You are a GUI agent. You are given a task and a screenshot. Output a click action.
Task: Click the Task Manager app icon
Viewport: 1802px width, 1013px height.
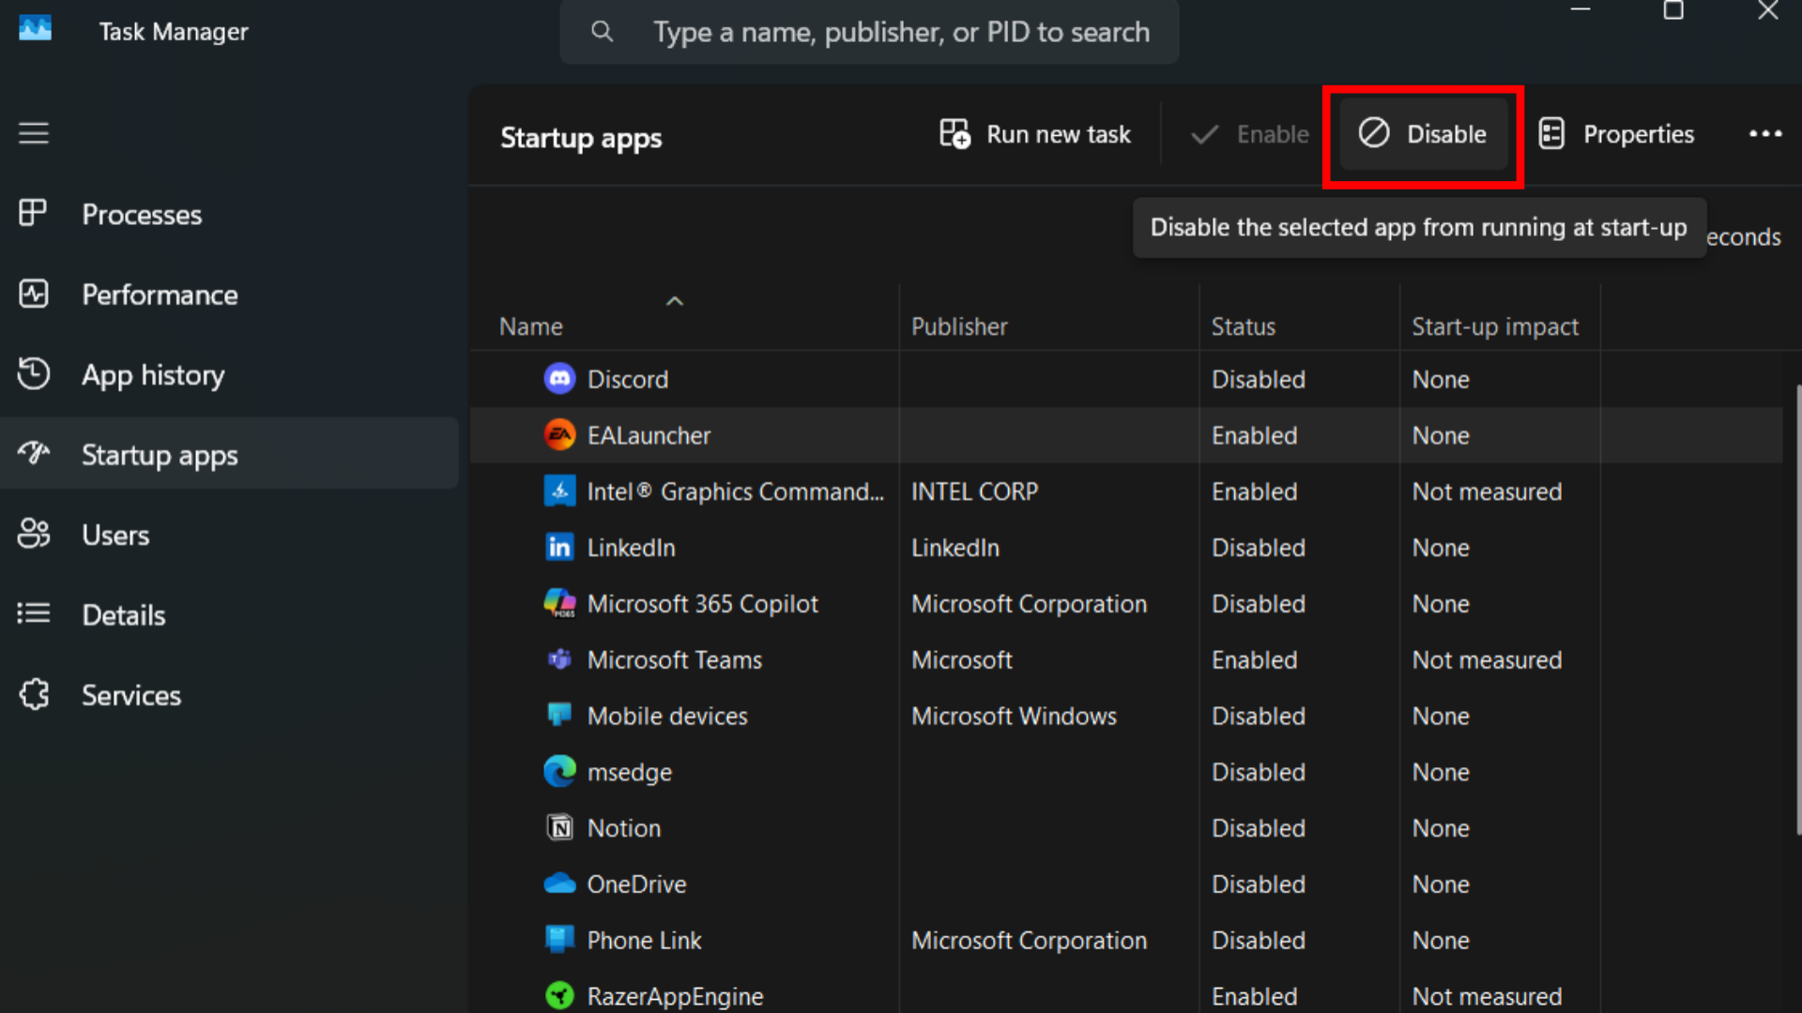[36, 29]
